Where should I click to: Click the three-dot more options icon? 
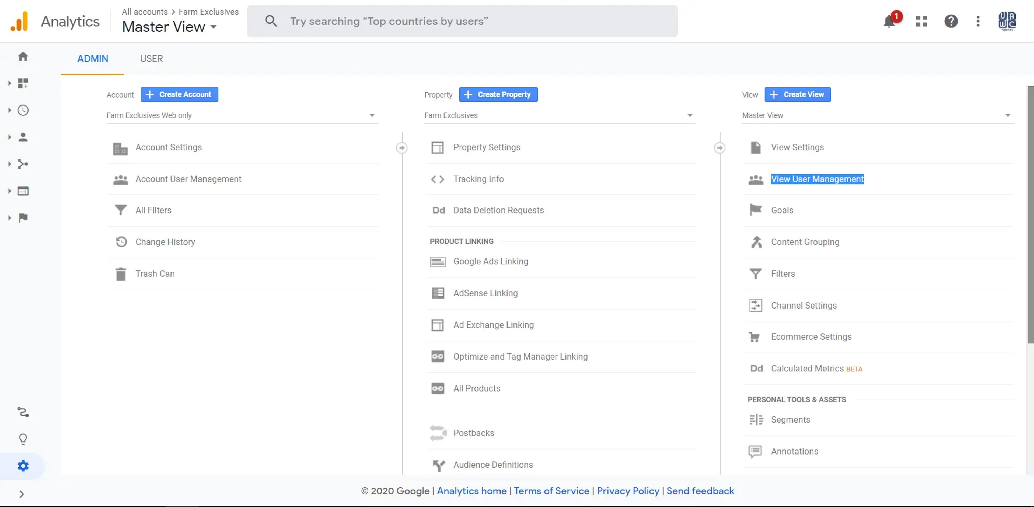(978, 21)
